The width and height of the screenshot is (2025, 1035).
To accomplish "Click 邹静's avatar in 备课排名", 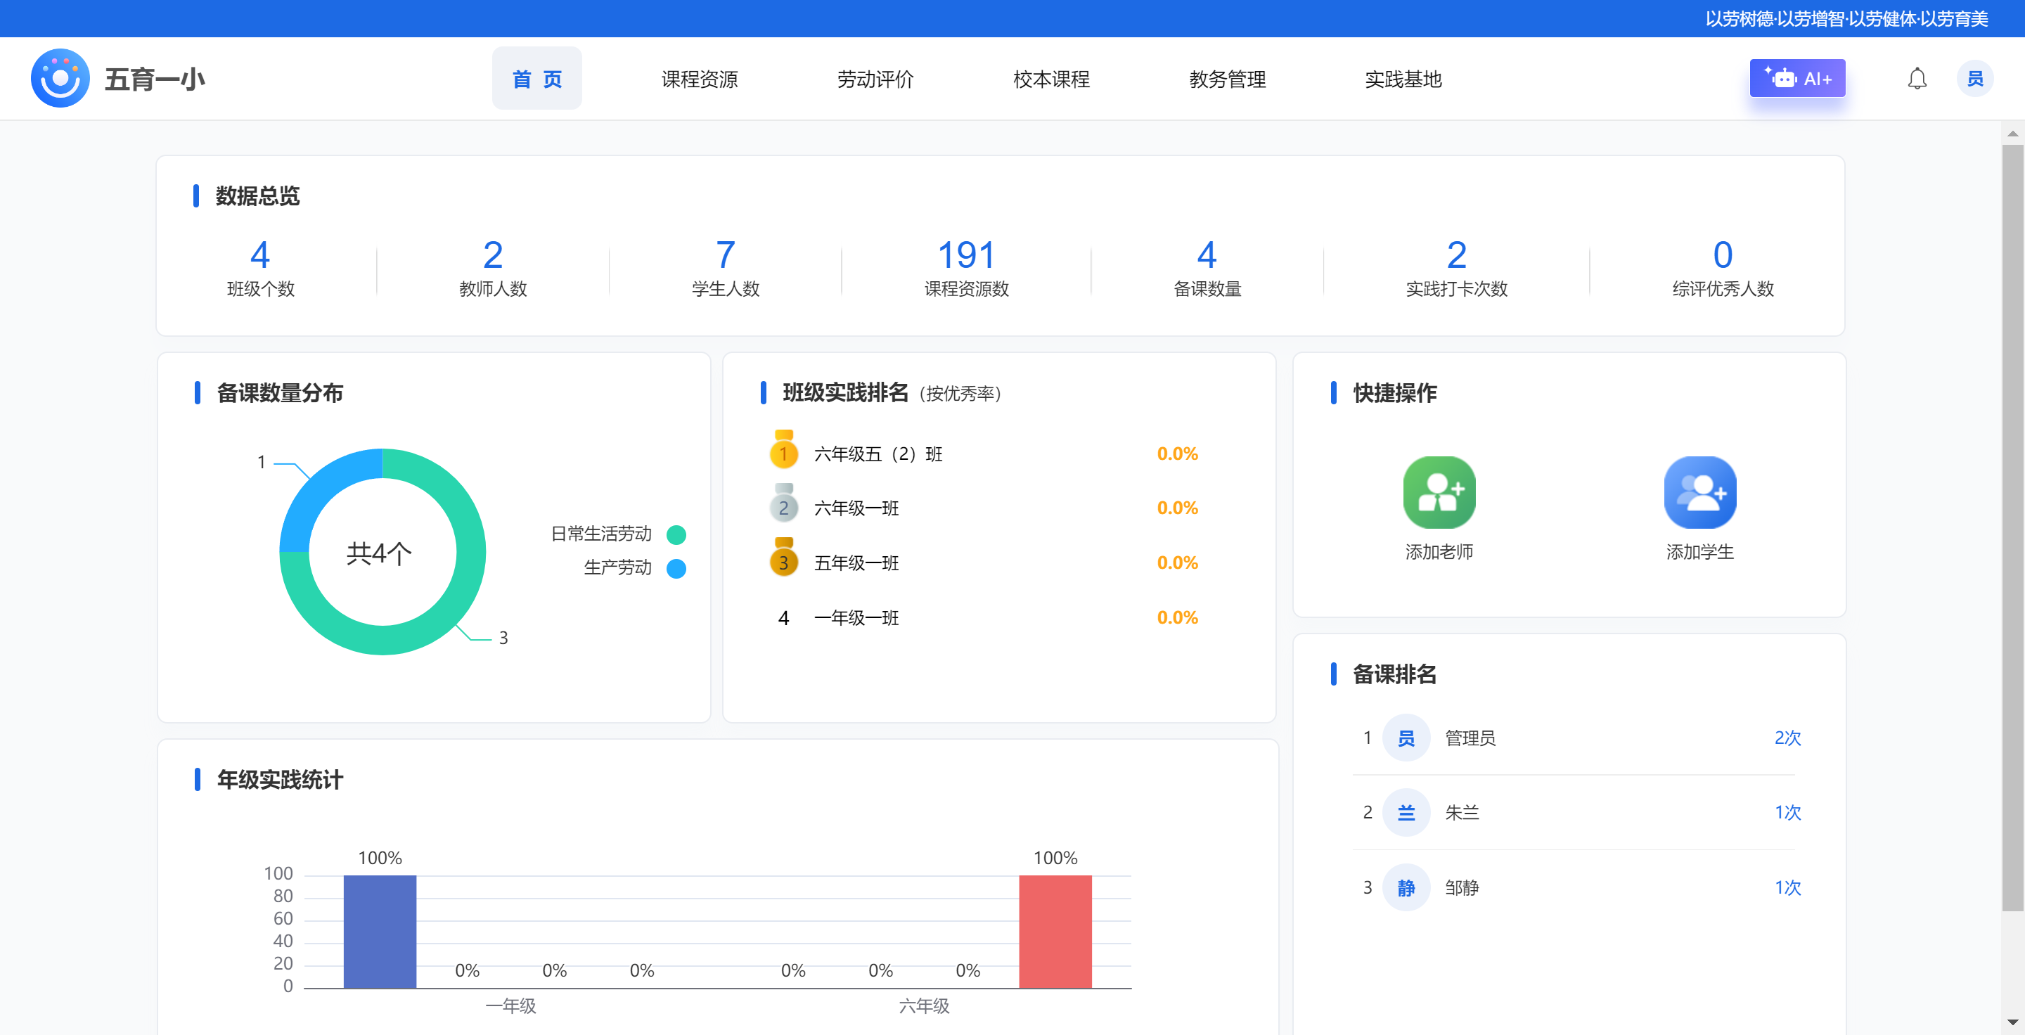I will point(1406,887).
